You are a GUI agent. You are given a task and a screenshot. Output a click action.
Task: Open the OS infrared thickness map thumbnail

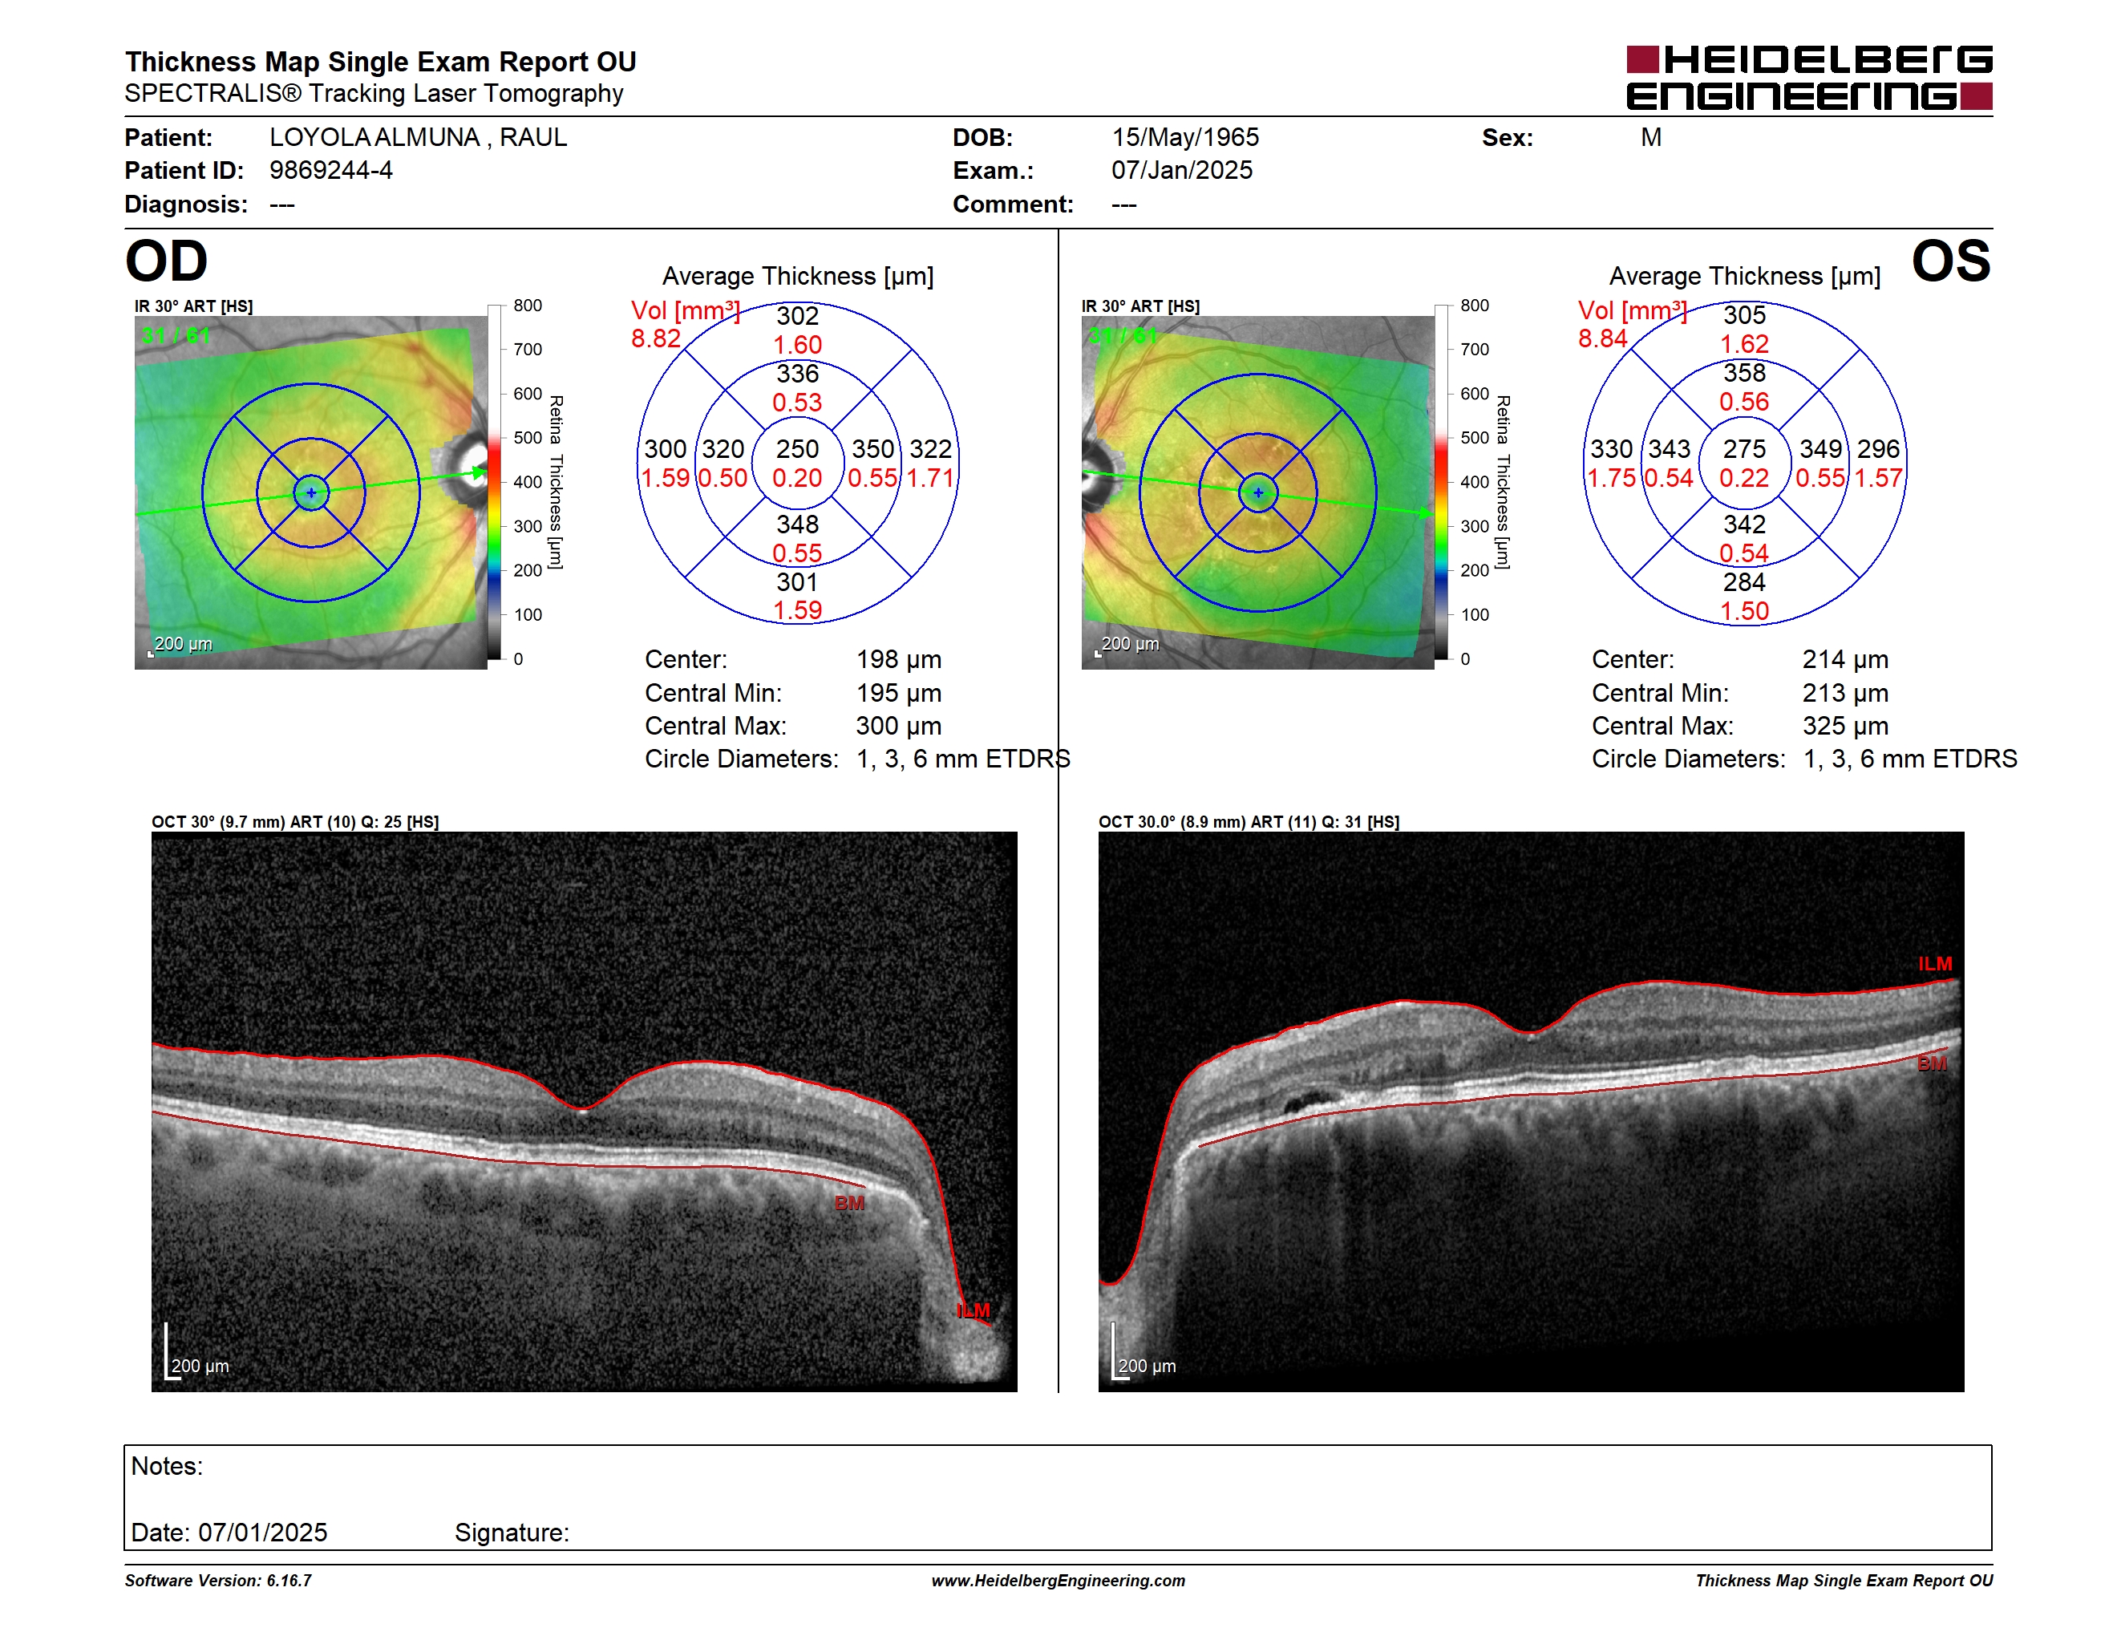coord(1257,492)
